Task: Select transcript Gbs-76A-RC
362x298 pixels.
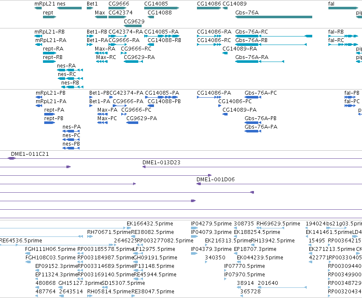Action: 274,36
